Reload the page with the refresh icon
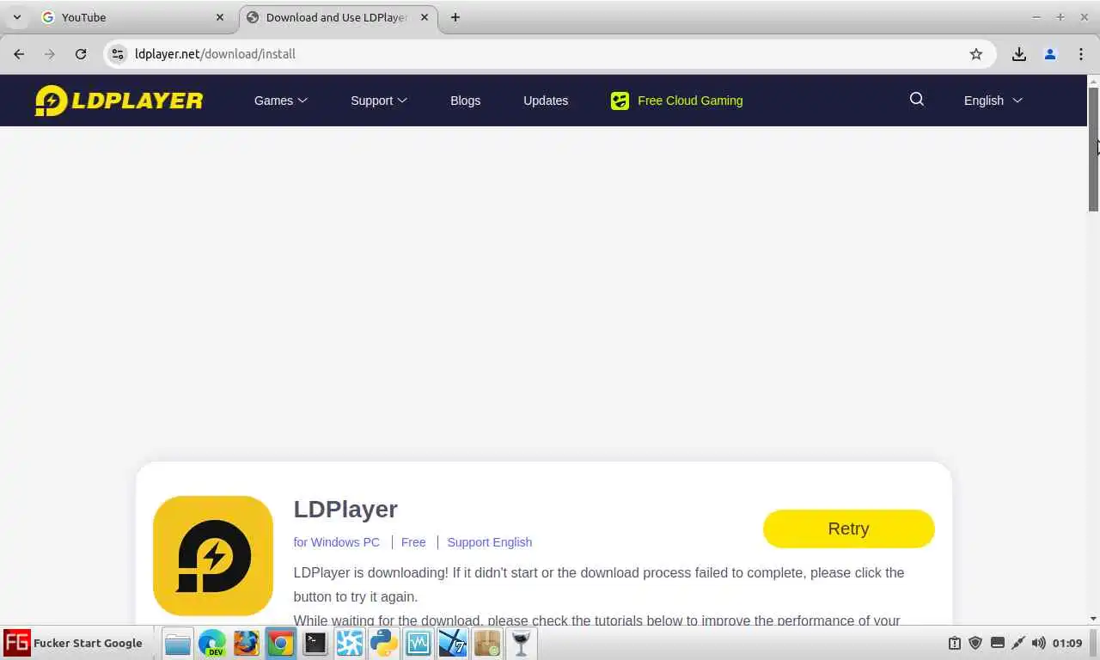The image size is (1100, 660). 81,53
